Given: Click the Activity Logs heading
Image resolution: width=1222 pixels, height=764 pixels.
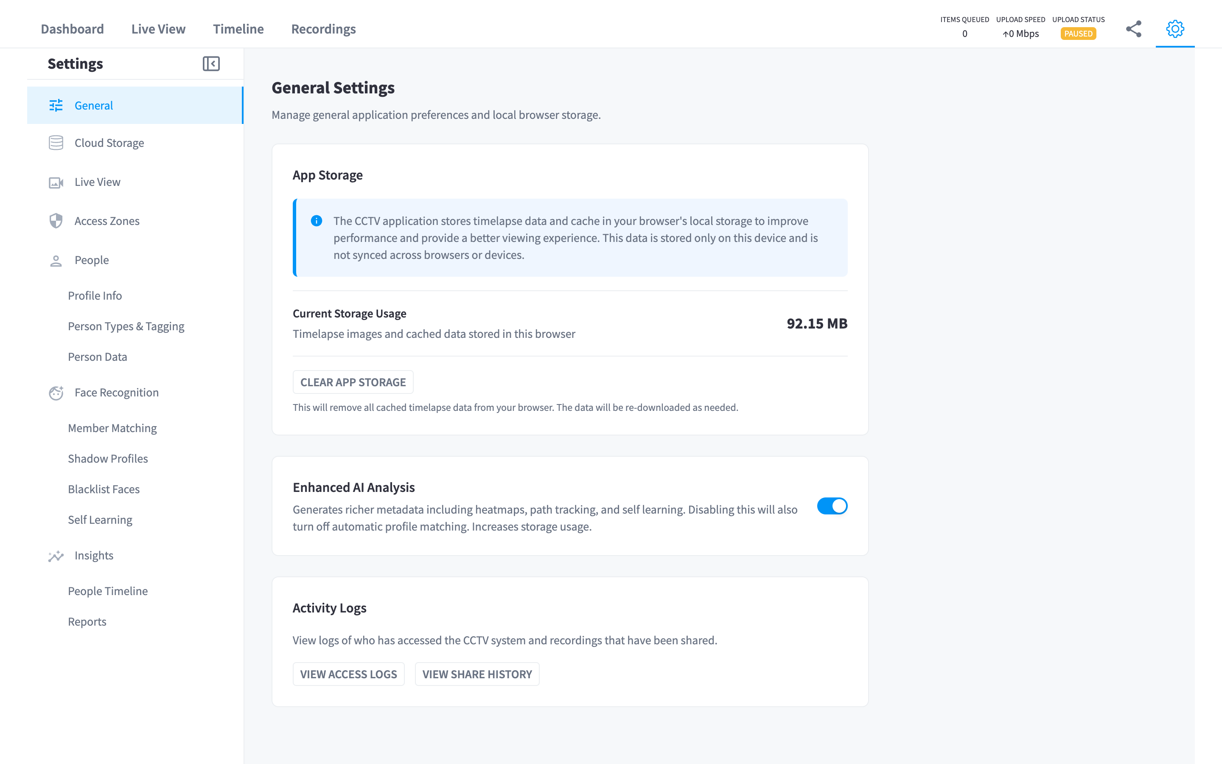Looking at the screenshot, I should point(329,608).
